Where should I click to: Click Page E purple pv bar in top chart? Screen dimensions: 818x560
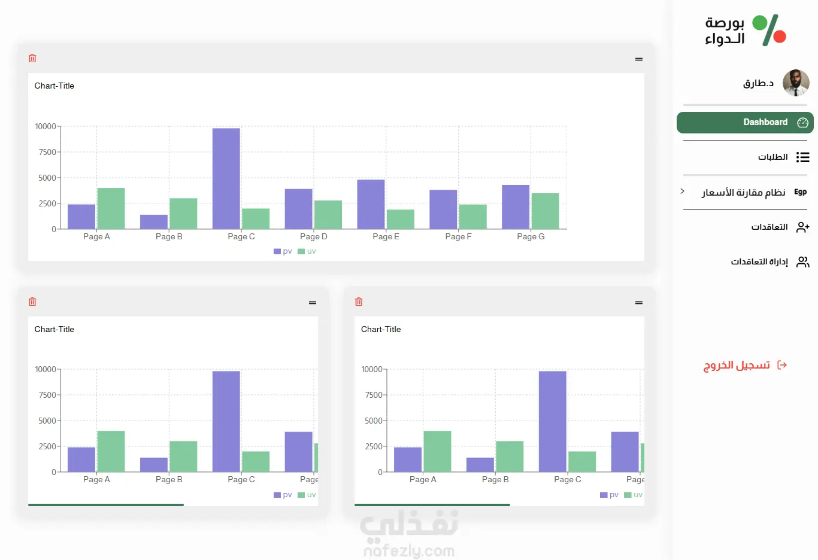click(371, 204)
